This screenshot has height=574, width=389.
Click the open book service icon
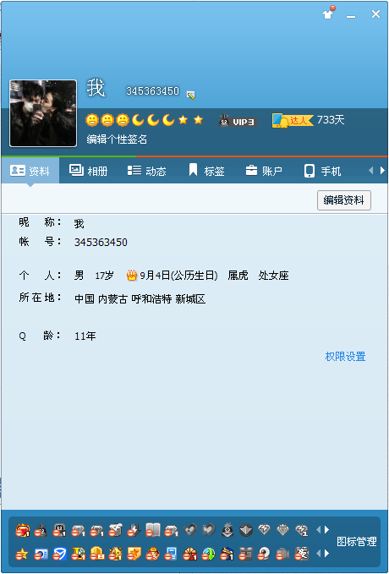click(153, 530)
